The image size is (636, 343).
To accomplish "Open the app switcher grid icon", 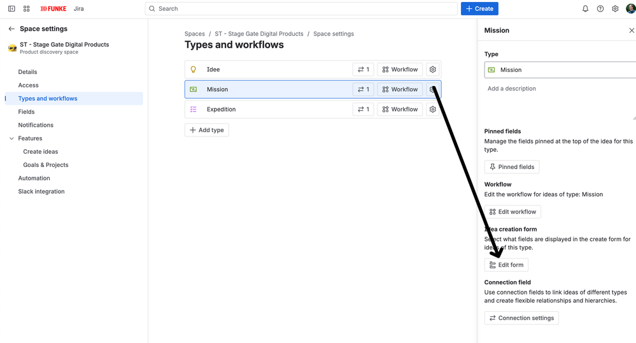I will pos(26,8).
